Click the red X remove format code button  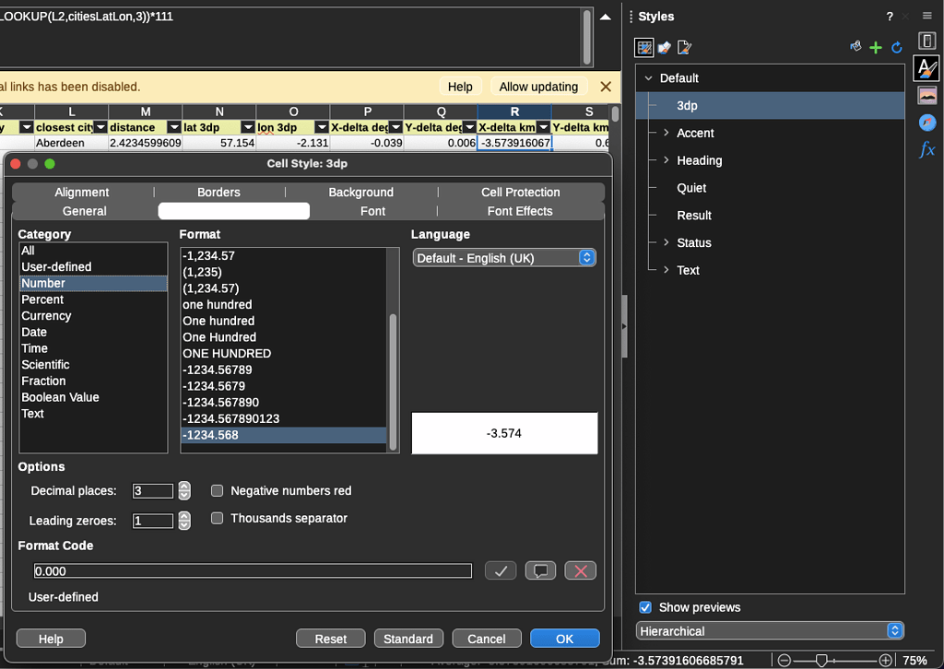click(x=581, y=571)
